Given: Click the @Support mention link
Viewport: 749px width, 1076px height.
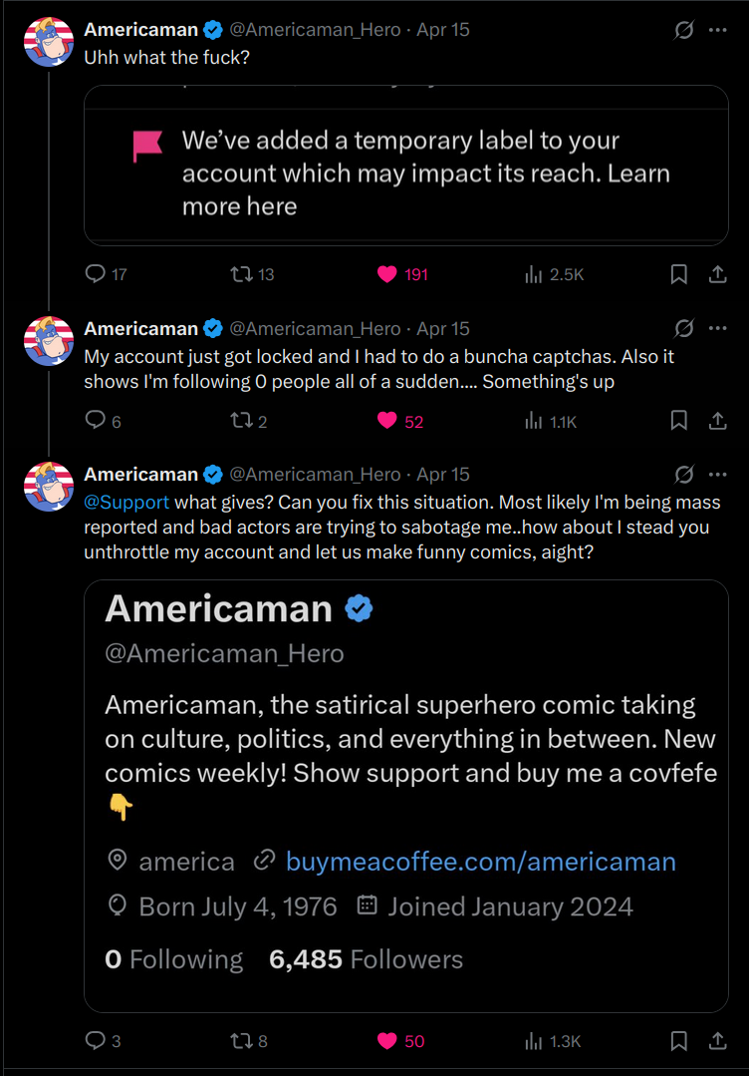Looking at the screenshot, I should (x=127, y=501).
